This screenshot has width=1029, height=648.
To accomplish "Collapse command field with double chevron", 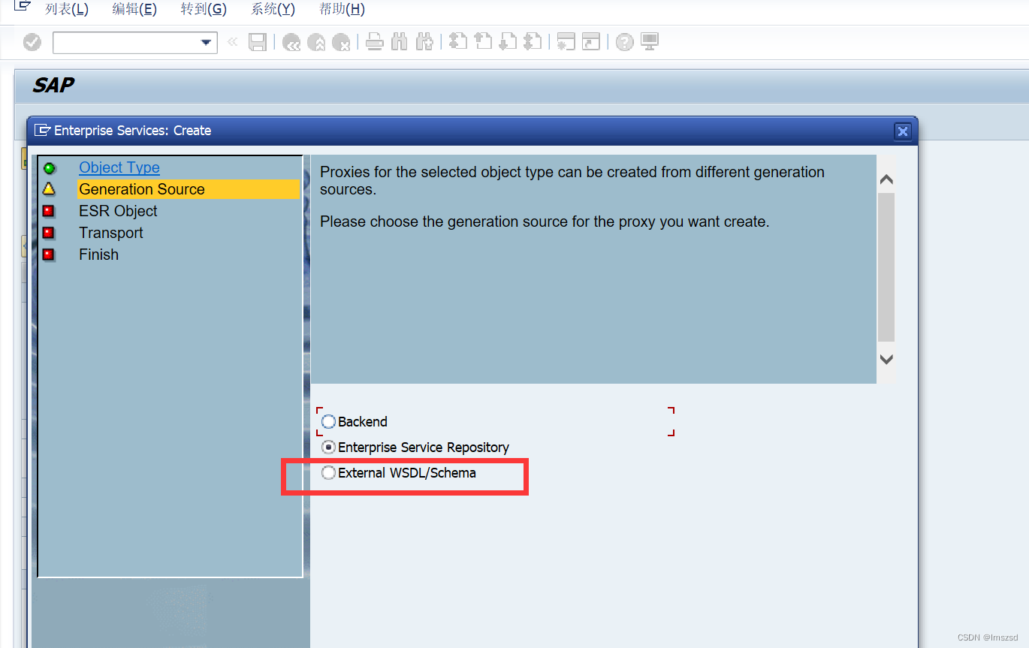I will click(x=232, y=42).
